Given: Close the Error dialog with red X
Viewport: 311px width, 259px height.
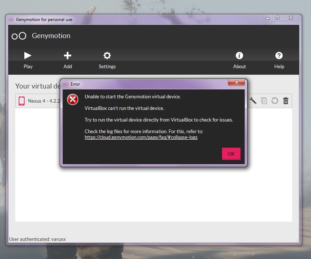Looking at the screenshot, I should click(x=236, y=83).
